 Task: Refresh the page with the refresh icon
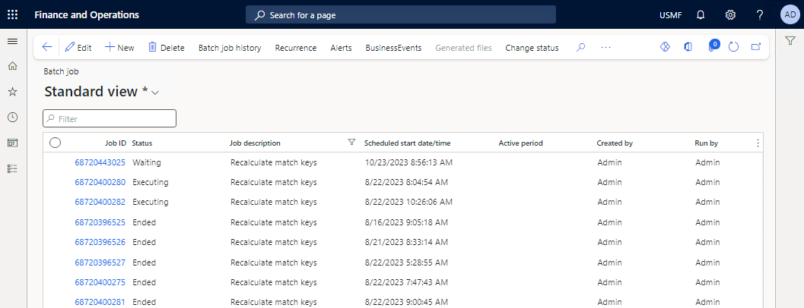[733, 47]
